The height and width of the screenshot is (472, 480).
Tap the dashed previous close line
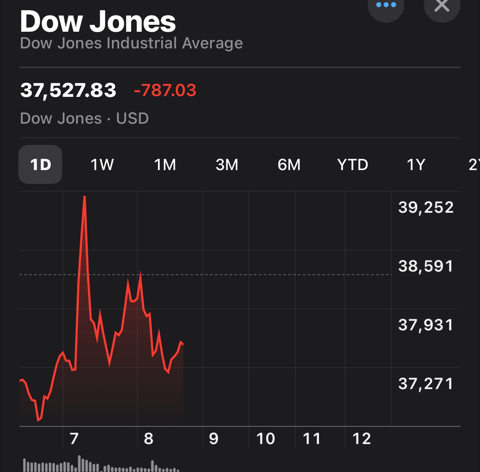tap(206, 275)
